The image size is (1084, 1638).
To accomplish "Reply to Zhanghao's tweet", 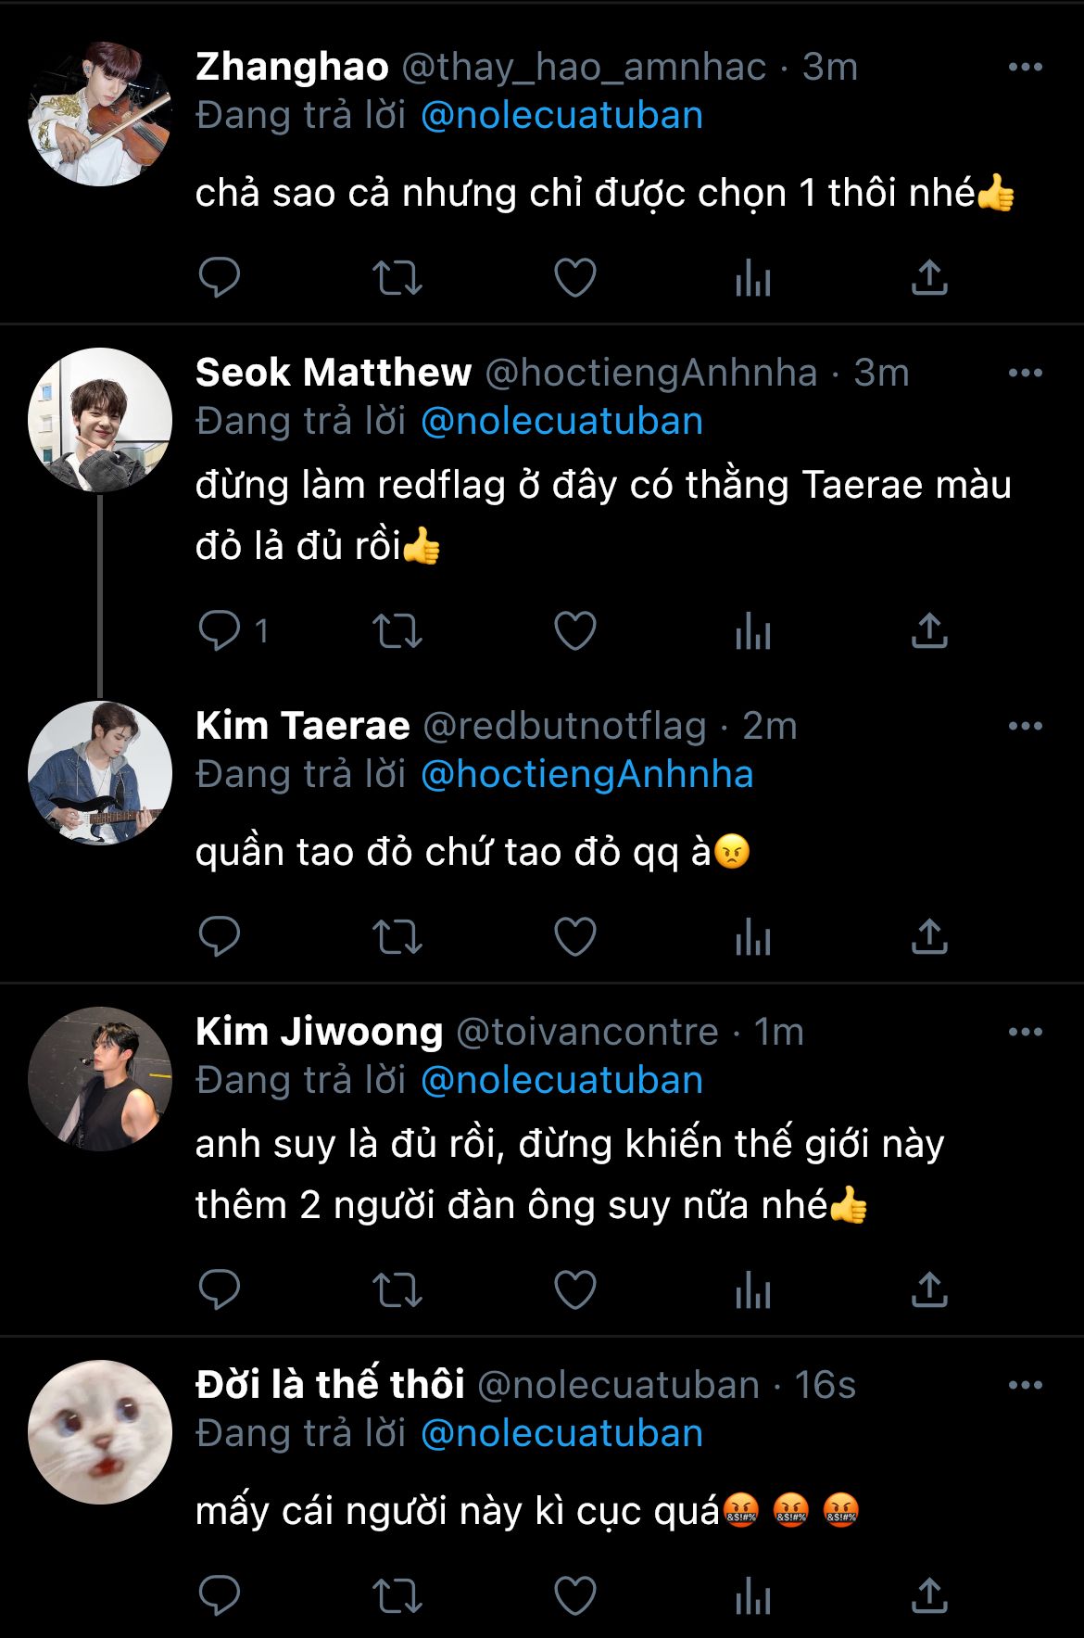I will [220, 277].
